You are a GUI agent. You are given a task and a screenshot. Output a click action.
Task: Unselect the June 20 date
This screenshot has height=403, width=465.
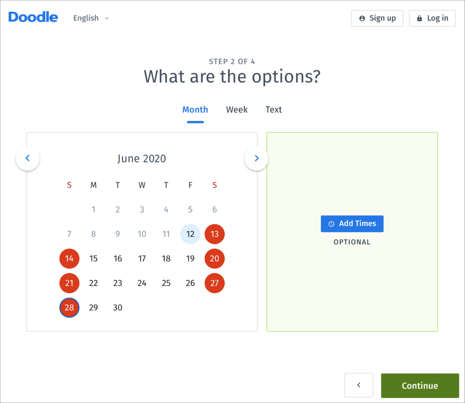214,259
